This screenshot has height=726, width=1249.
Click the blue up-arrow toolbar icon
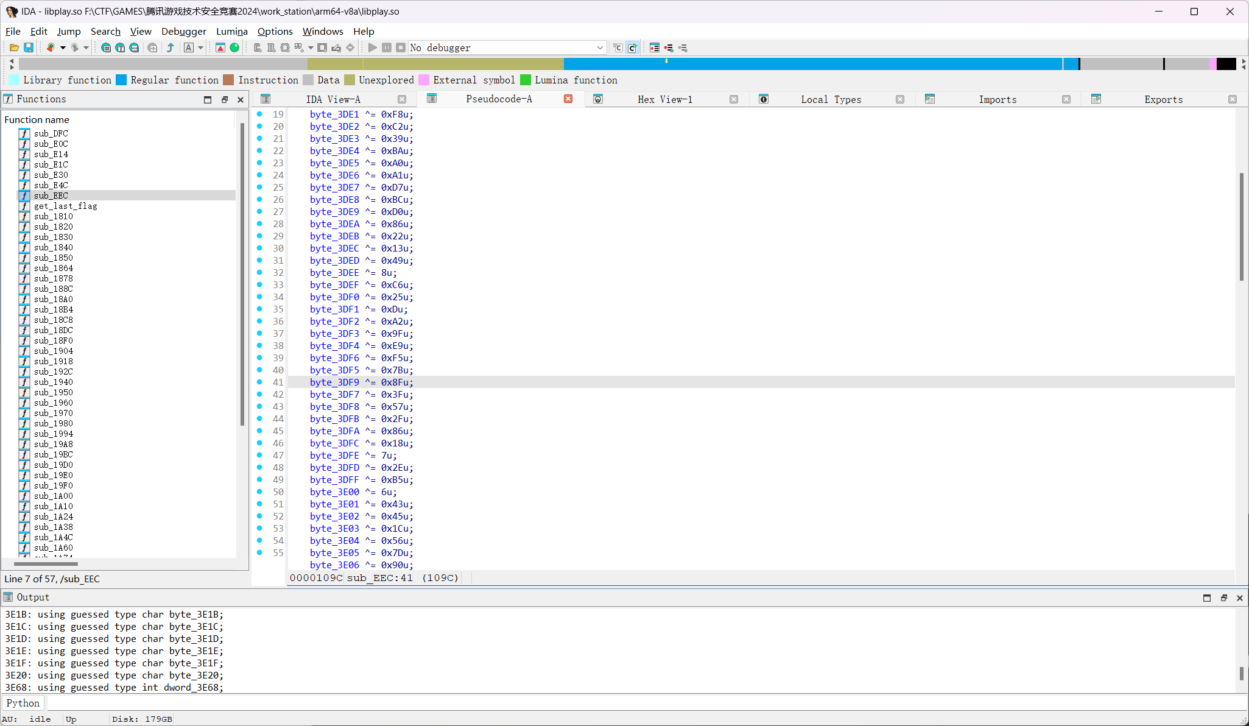coord(171,48)
